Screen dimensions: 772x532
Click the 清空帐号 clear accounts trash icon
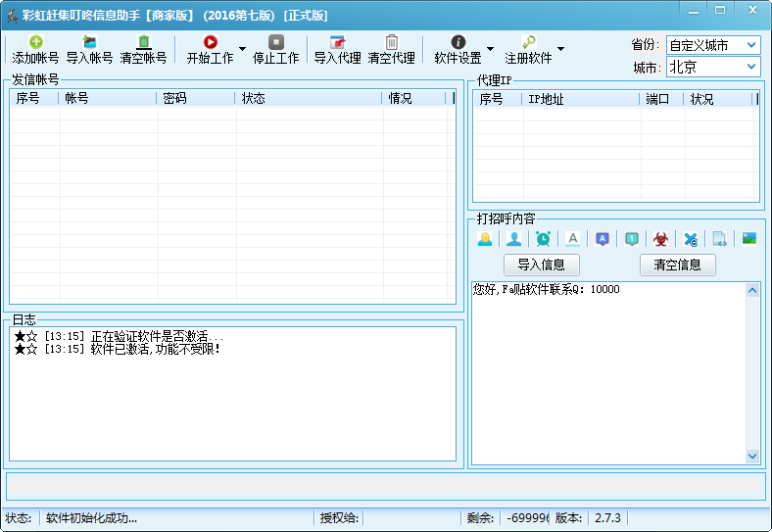click(x=143, y=42)
